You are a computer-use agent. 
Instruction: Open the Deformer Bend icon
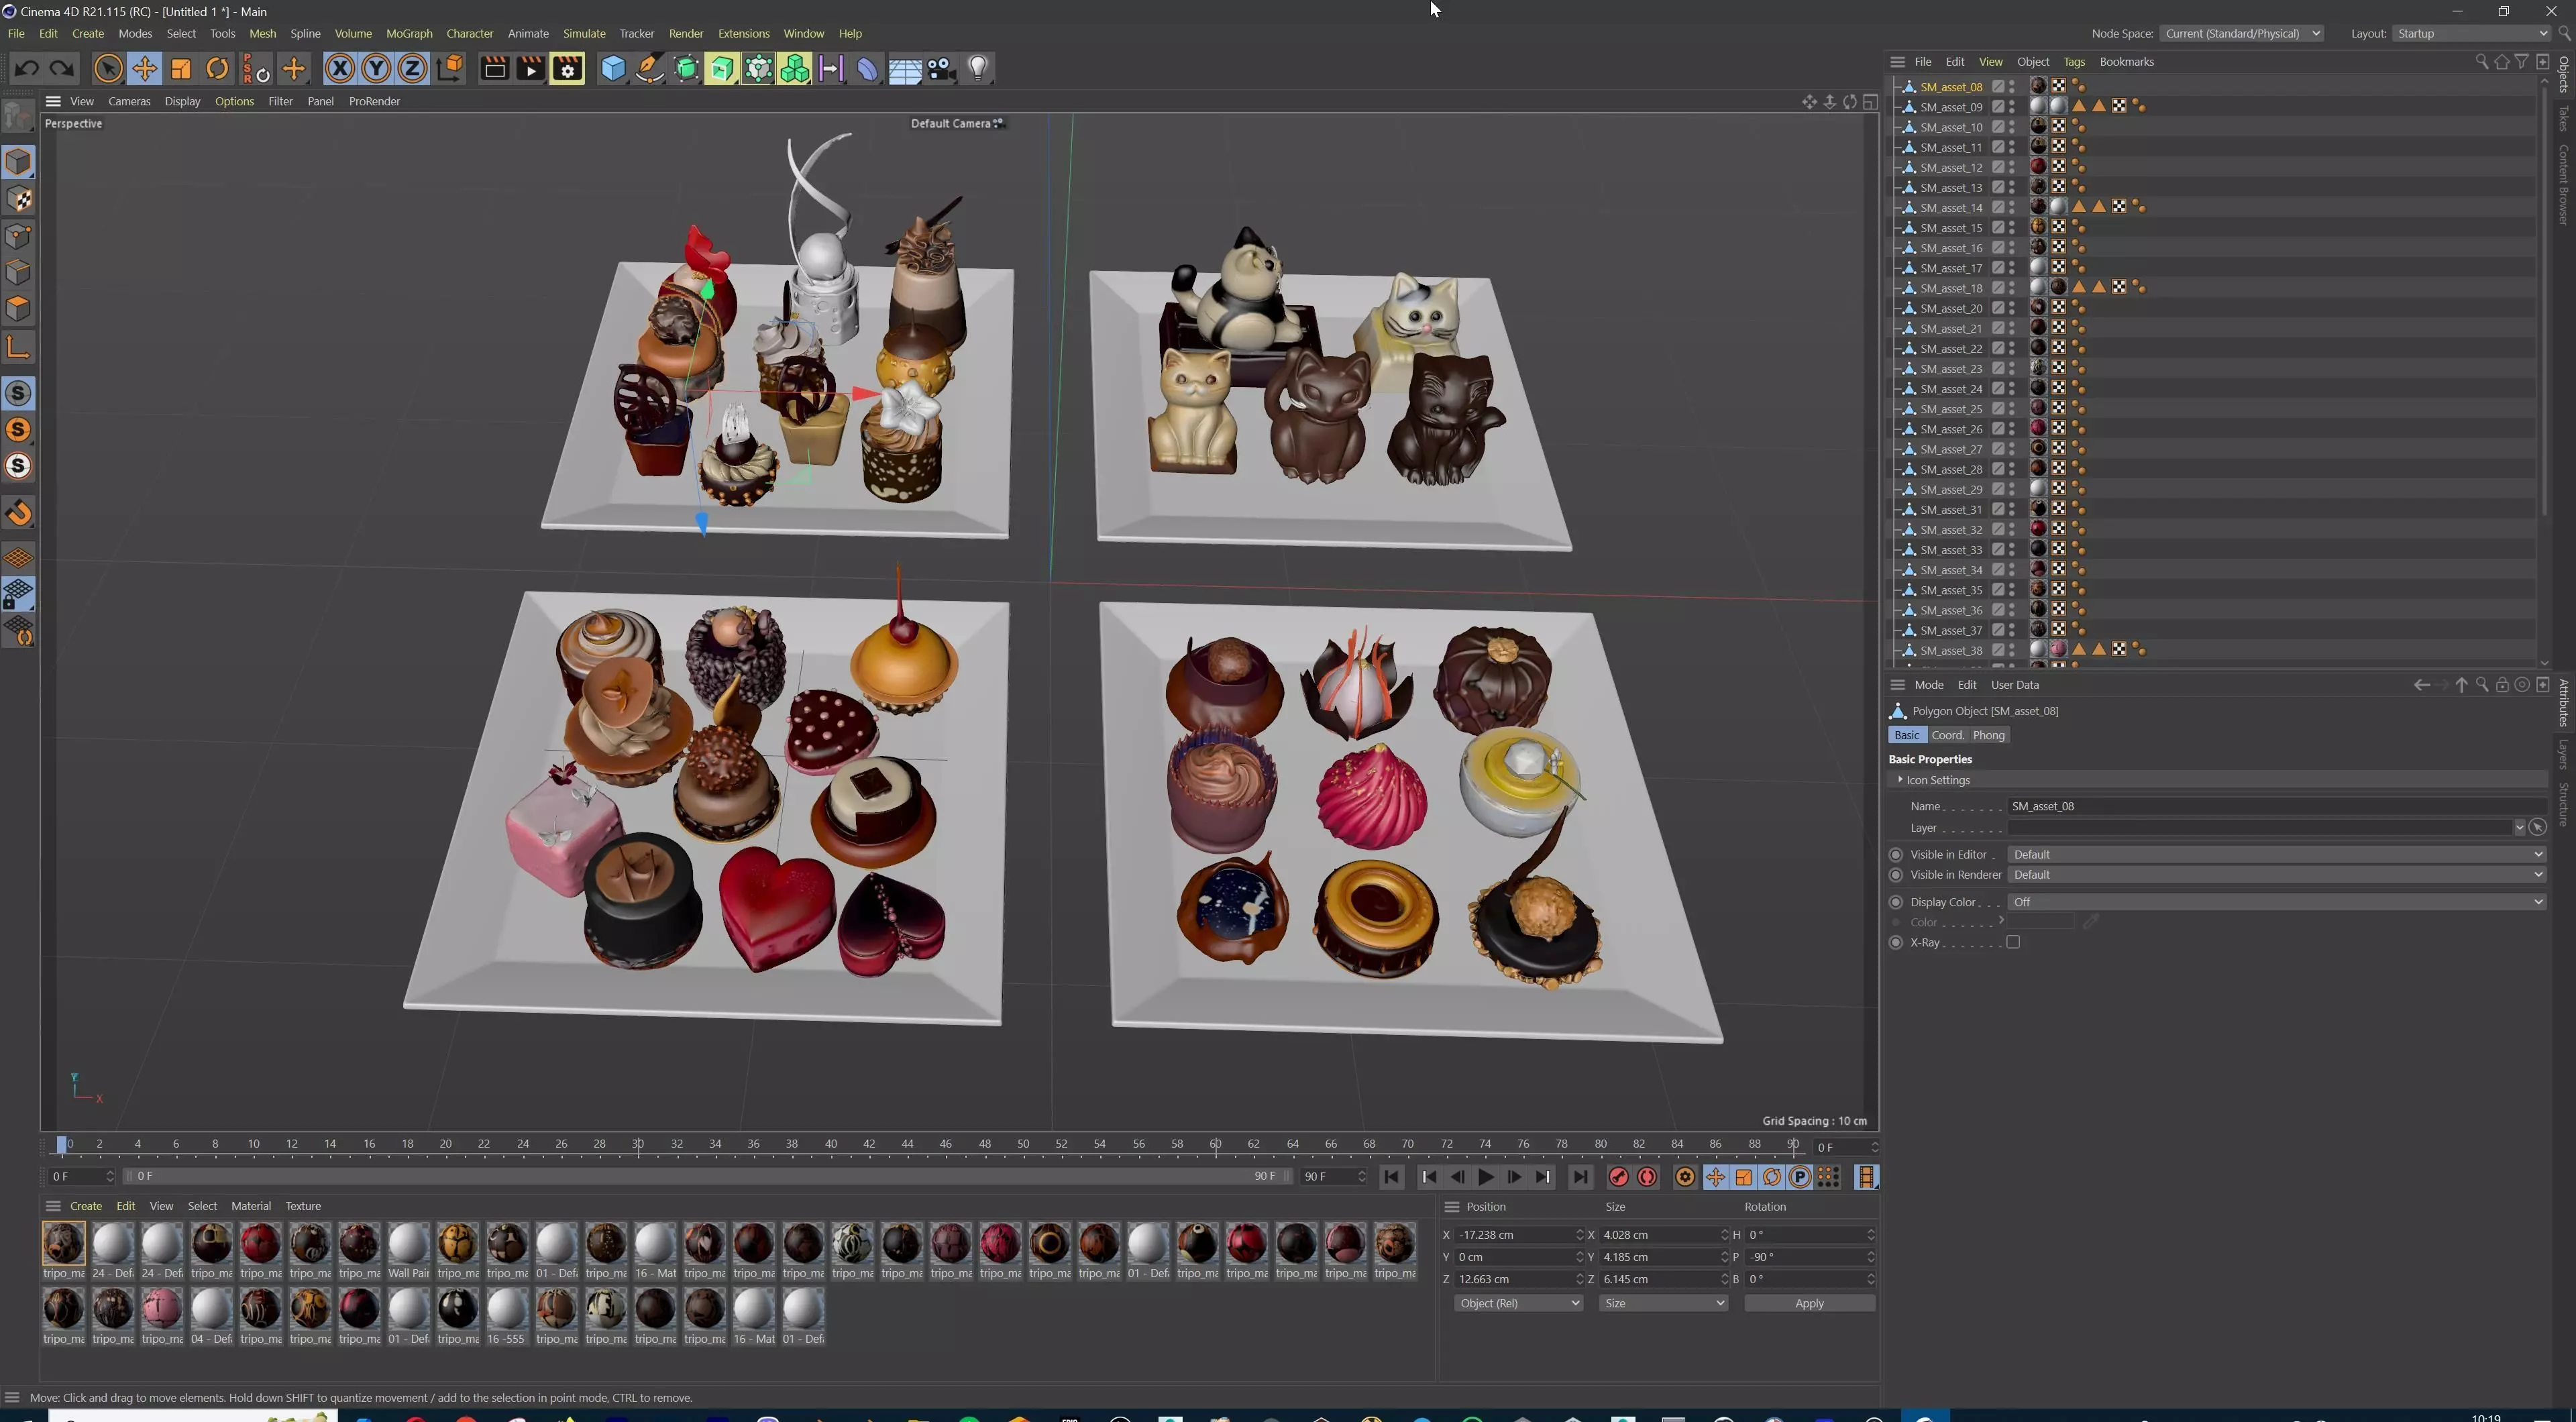[867, 68]
